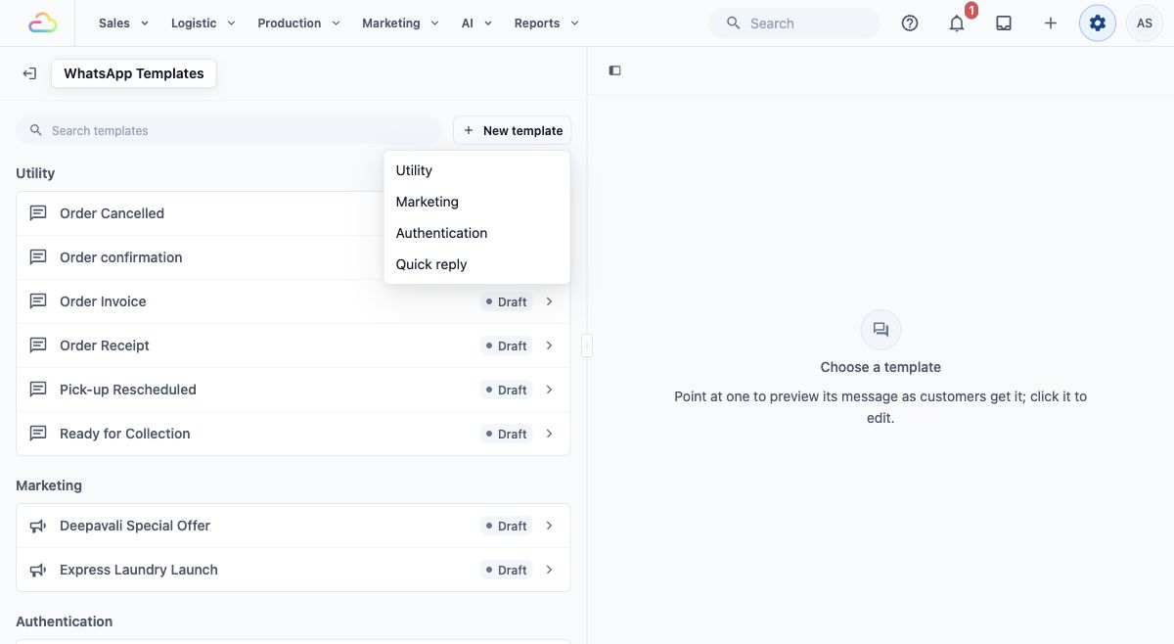Click the Express Laundry Launch megaphone icon
The image size is (1174, 644).
coord(38,570)
